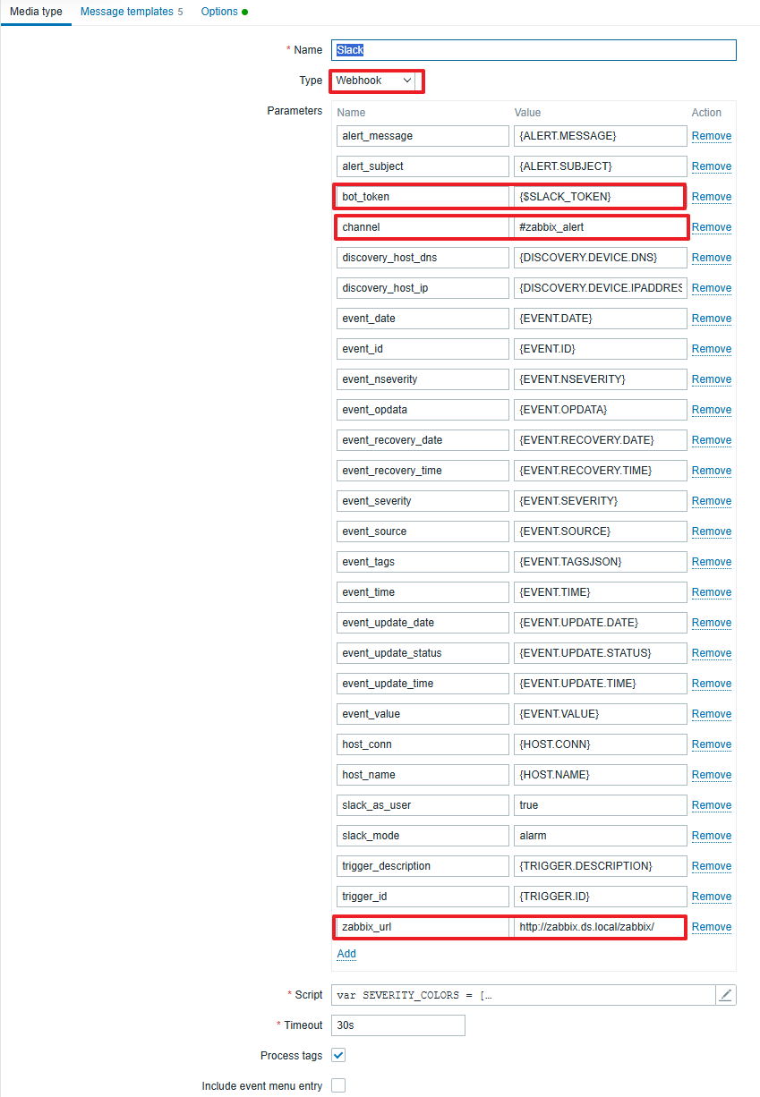Edit the {HOST.NAME} value field
This screenshot has width=760, height=1097.
click(601, 775)
